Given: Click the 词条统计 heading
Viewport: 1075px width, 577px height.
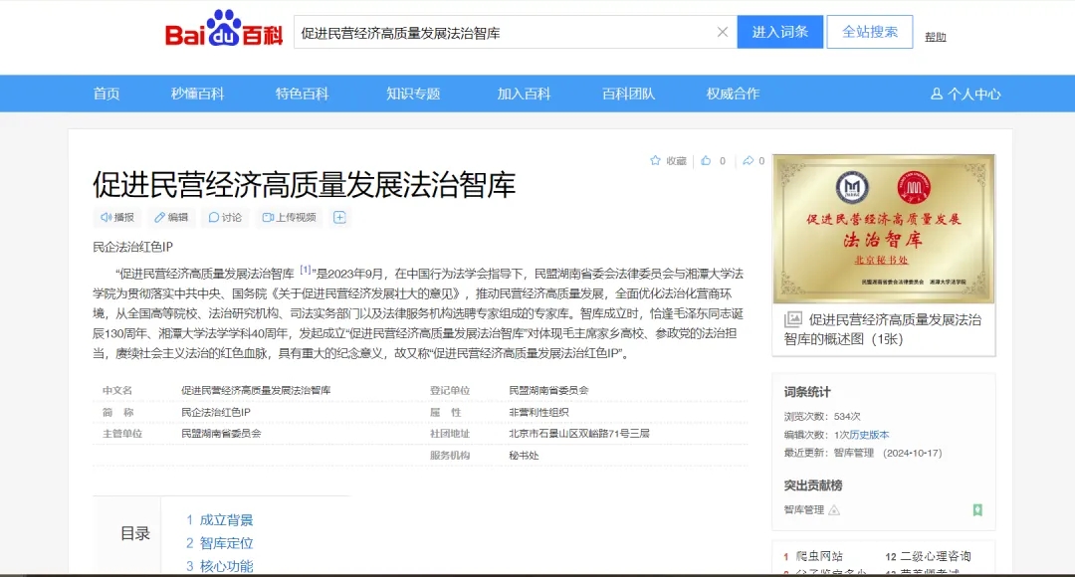Looking at the screenshot, I should click(807, 392).
